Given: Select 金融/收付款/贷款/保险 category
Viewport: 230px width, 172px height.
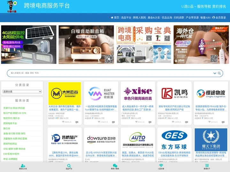Looking at the screenshot, I should 14,133.
